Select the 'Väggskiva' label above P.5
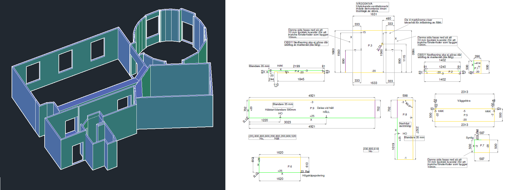Image resolution: width=511 pixels, height=190 pixels. tap(464, 101)
